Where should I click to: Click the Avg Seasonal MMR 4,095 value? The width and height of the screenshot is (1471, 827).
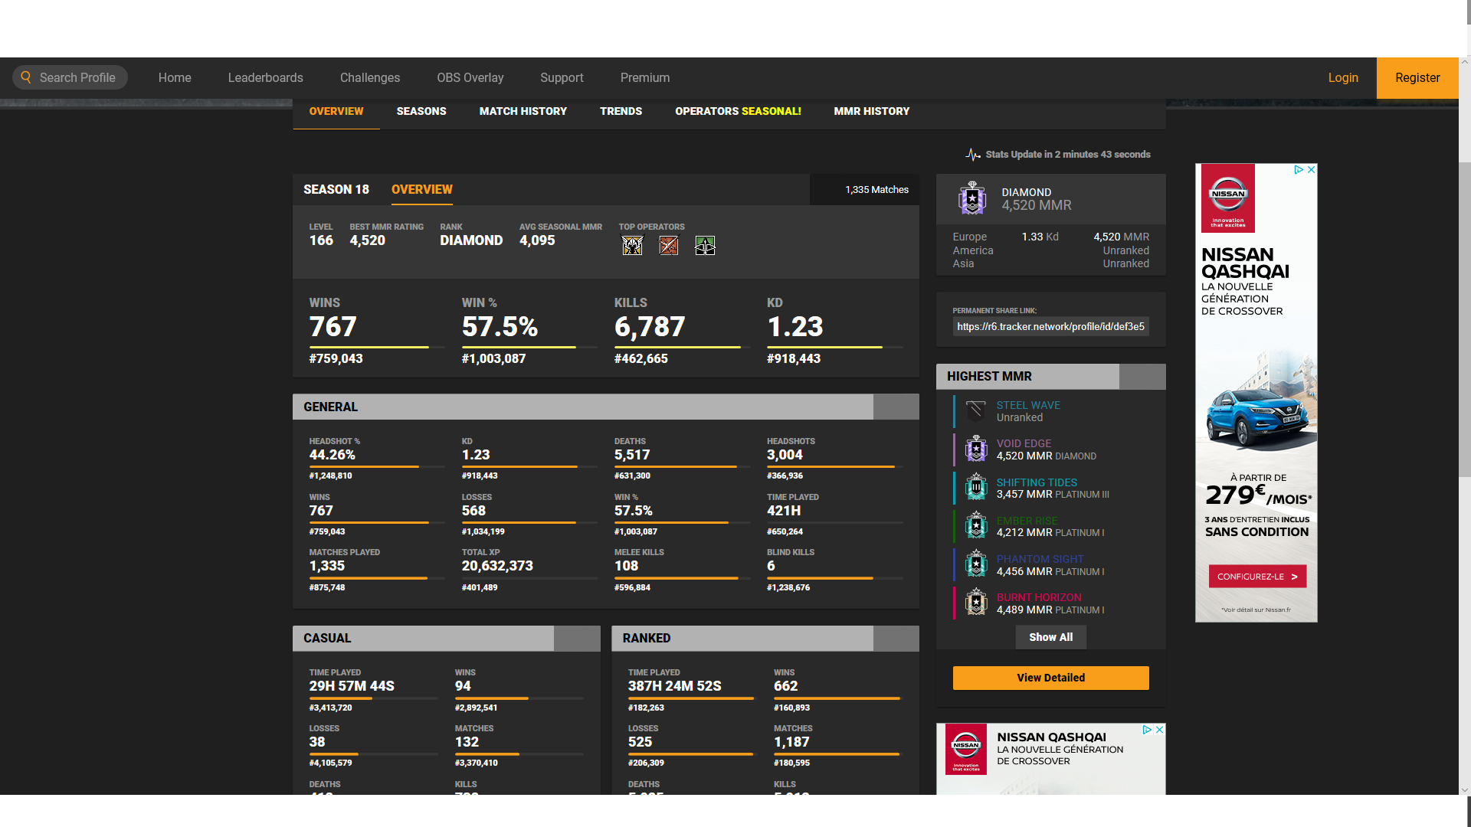pyautogui.click(x=537, y=240)
